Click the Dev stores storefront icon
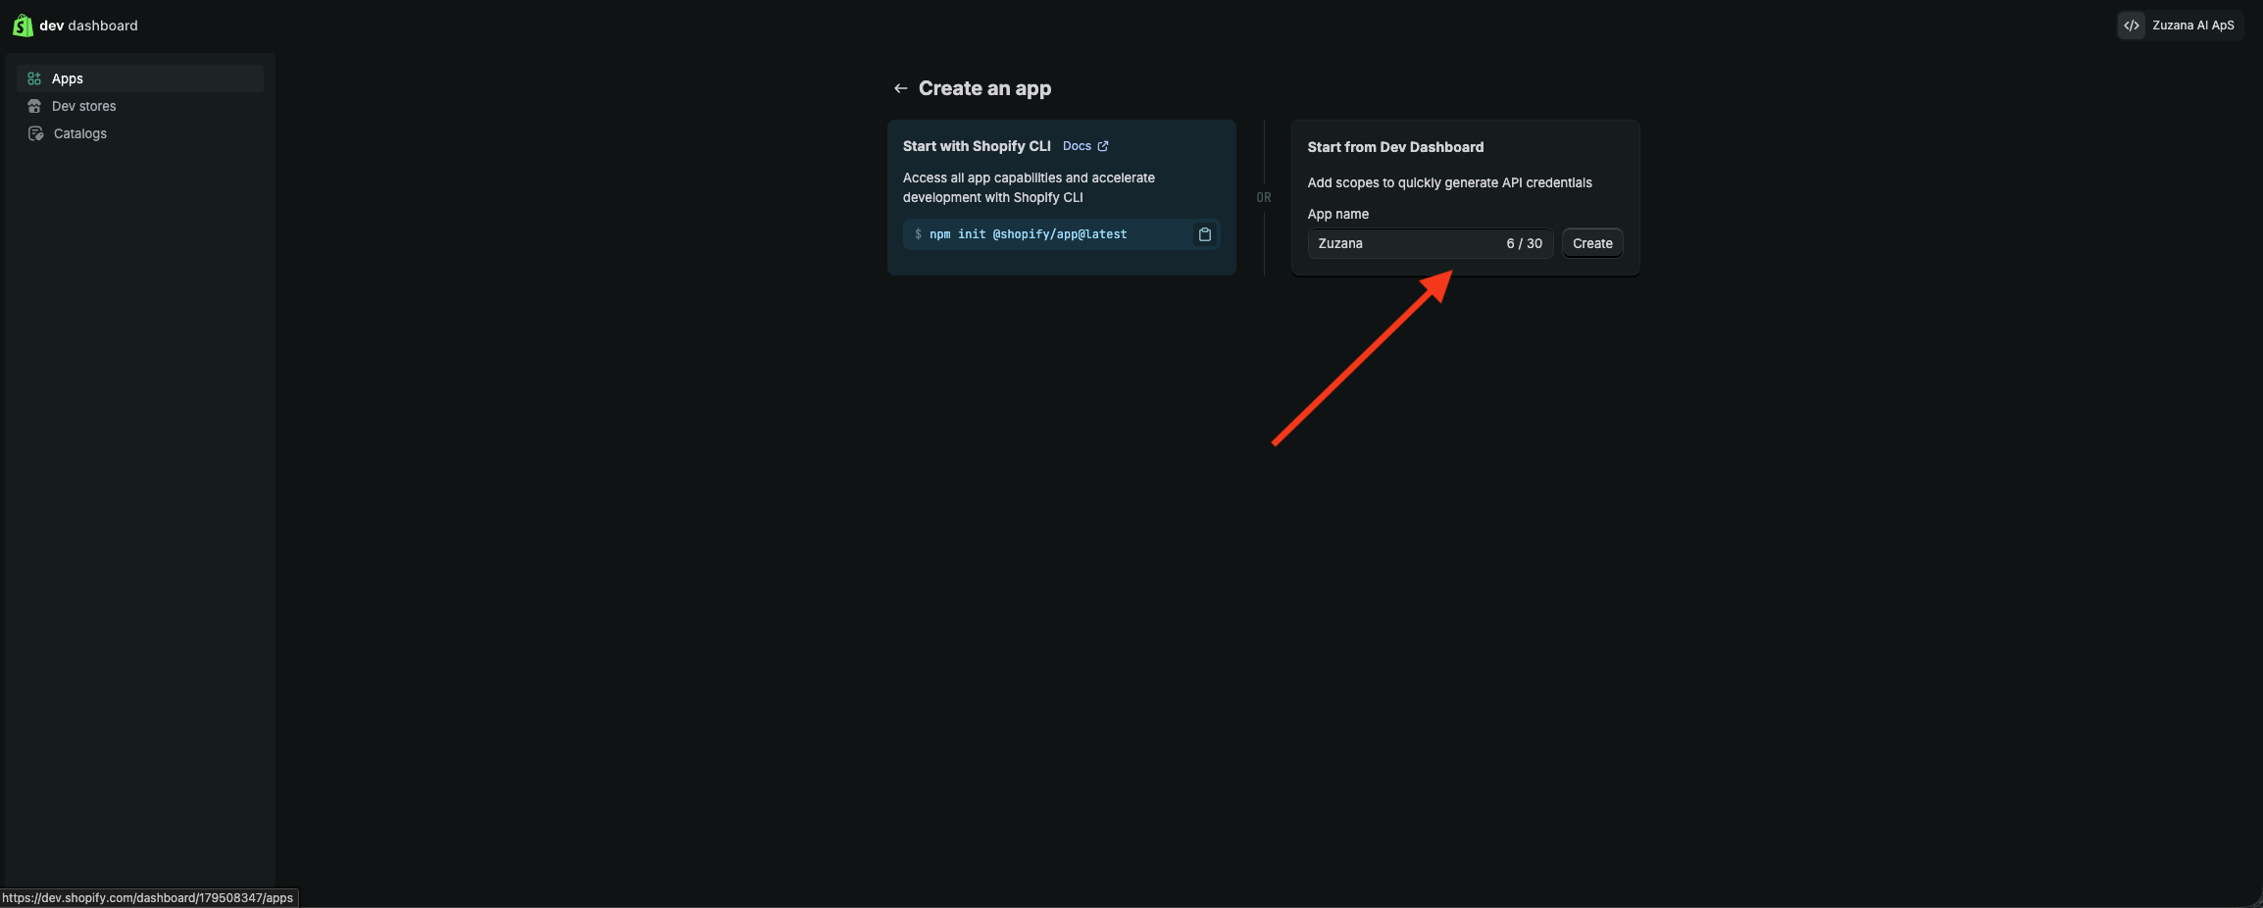Screen dimensions: 2263x908 tap(34, 106)
